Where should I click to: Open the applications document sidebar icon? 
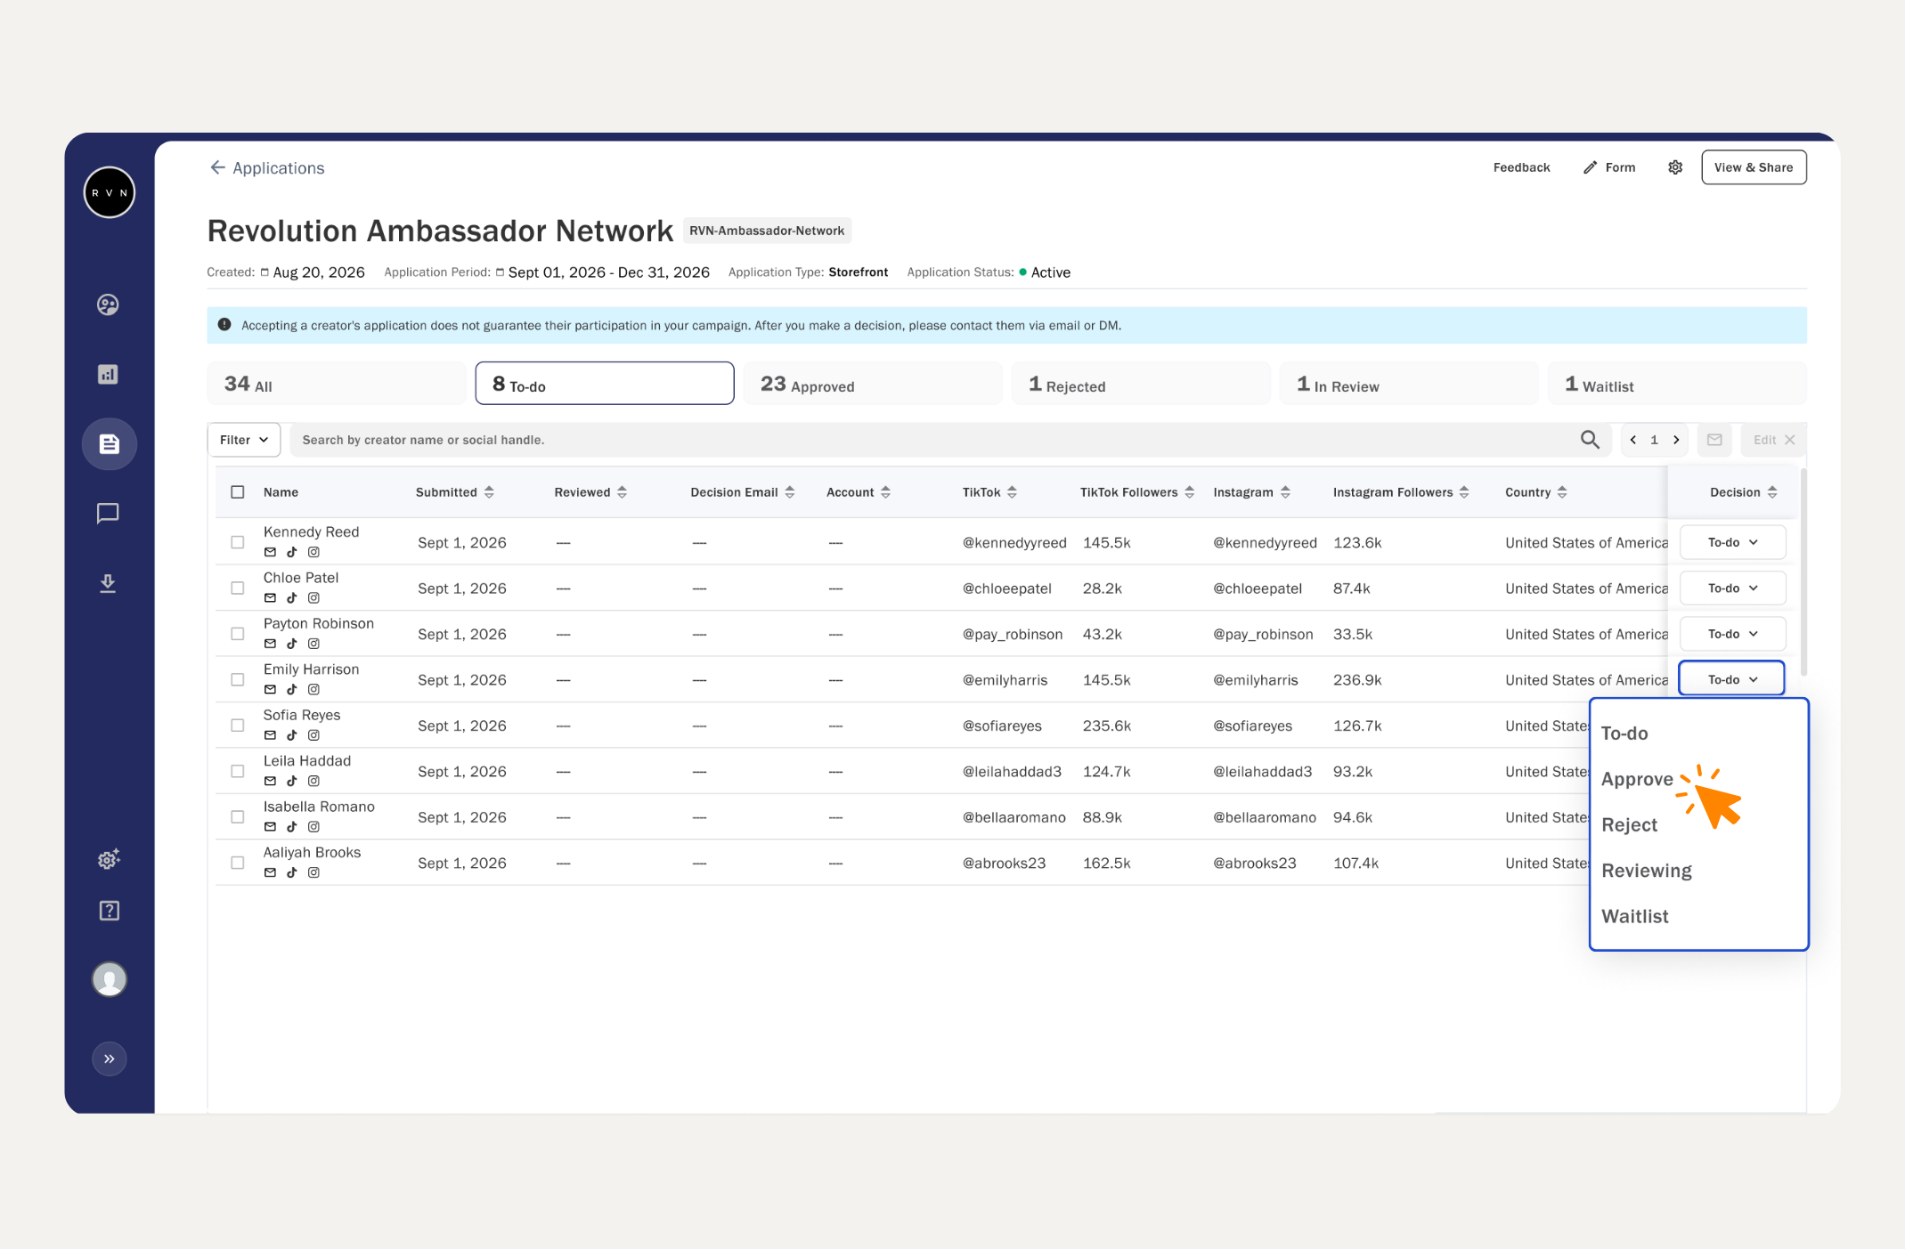tap(110, 443)
